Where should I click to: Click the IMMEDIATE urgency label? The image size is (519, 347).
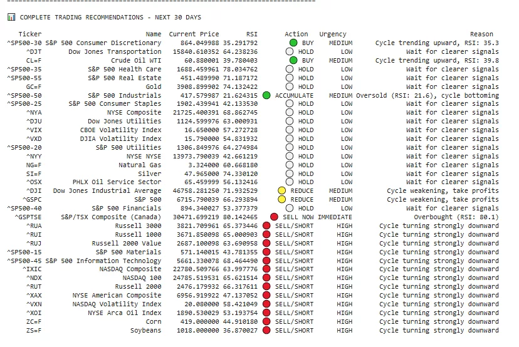(335, 217)
